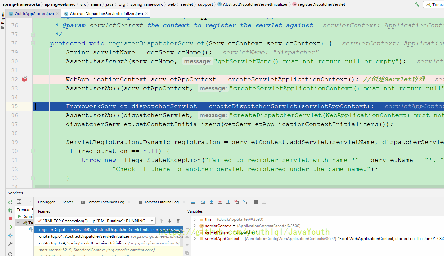
Task: Open the Tomcat Catalina Log tab
Action: coord(161,202)
